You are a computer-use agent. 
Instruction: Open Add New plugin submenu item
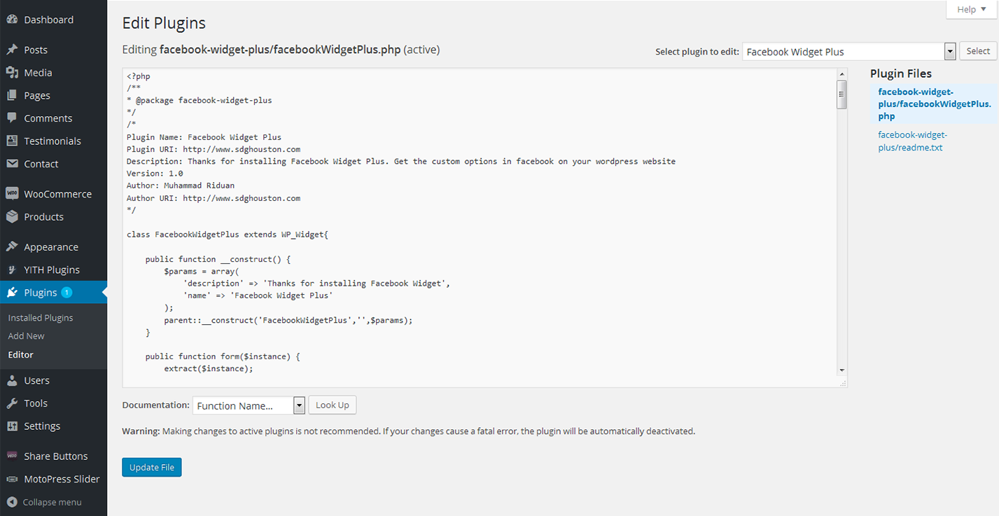pyautogui.click(x=26, y=336)
